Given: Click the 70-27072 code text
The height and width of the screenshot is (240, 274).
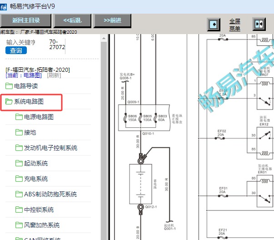Looking at the screenshot, I should click(x=57, y=45).
